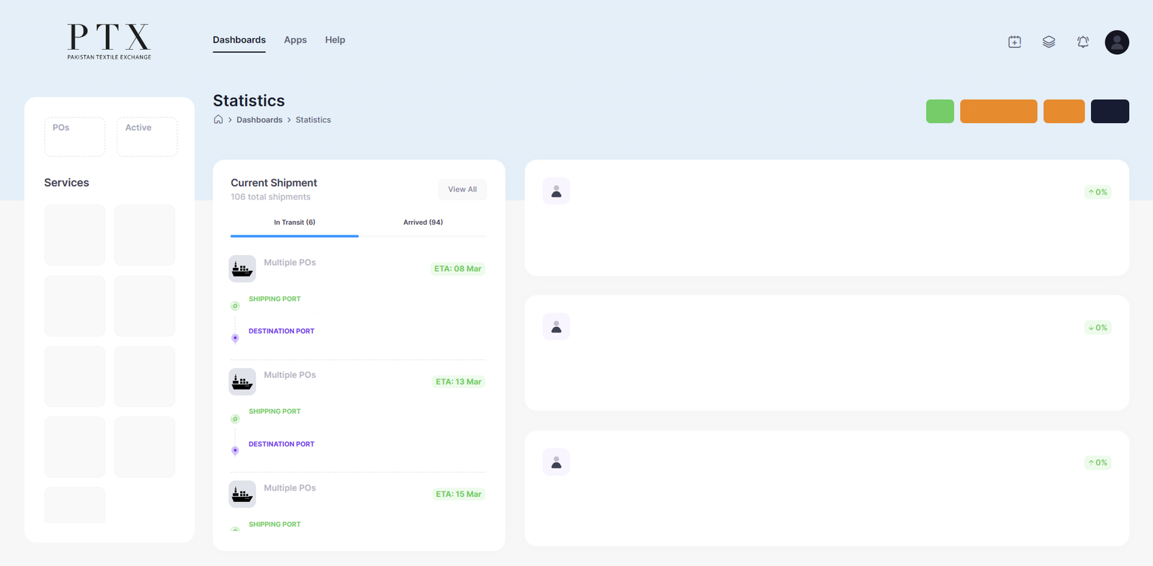Click the dark navy button at top right
The height and width of the screenshot is (566, 1153).
click(1110, 112)
